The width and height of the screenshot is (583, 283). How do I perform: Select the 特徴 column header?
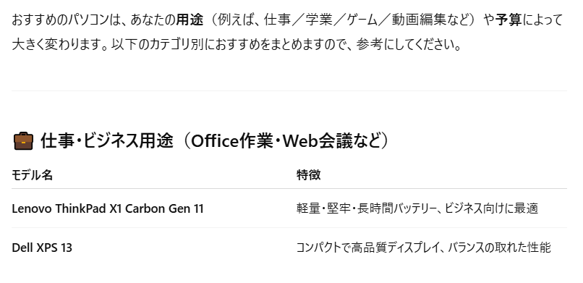coord(308,174)
